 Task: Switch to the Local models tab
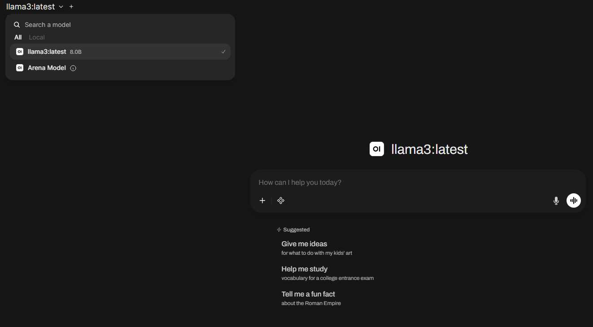(x=37, y=37)
